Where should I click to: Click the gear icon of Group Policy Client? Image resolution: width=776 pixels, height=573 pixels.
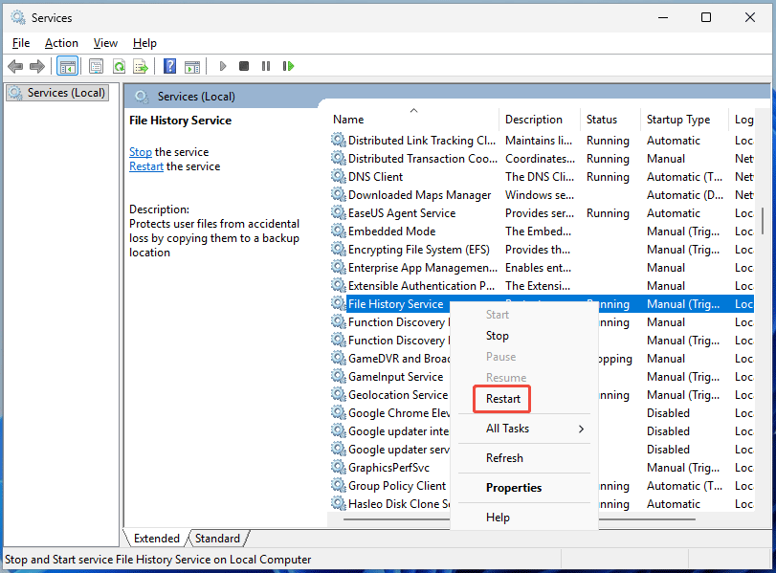[339, 485]
